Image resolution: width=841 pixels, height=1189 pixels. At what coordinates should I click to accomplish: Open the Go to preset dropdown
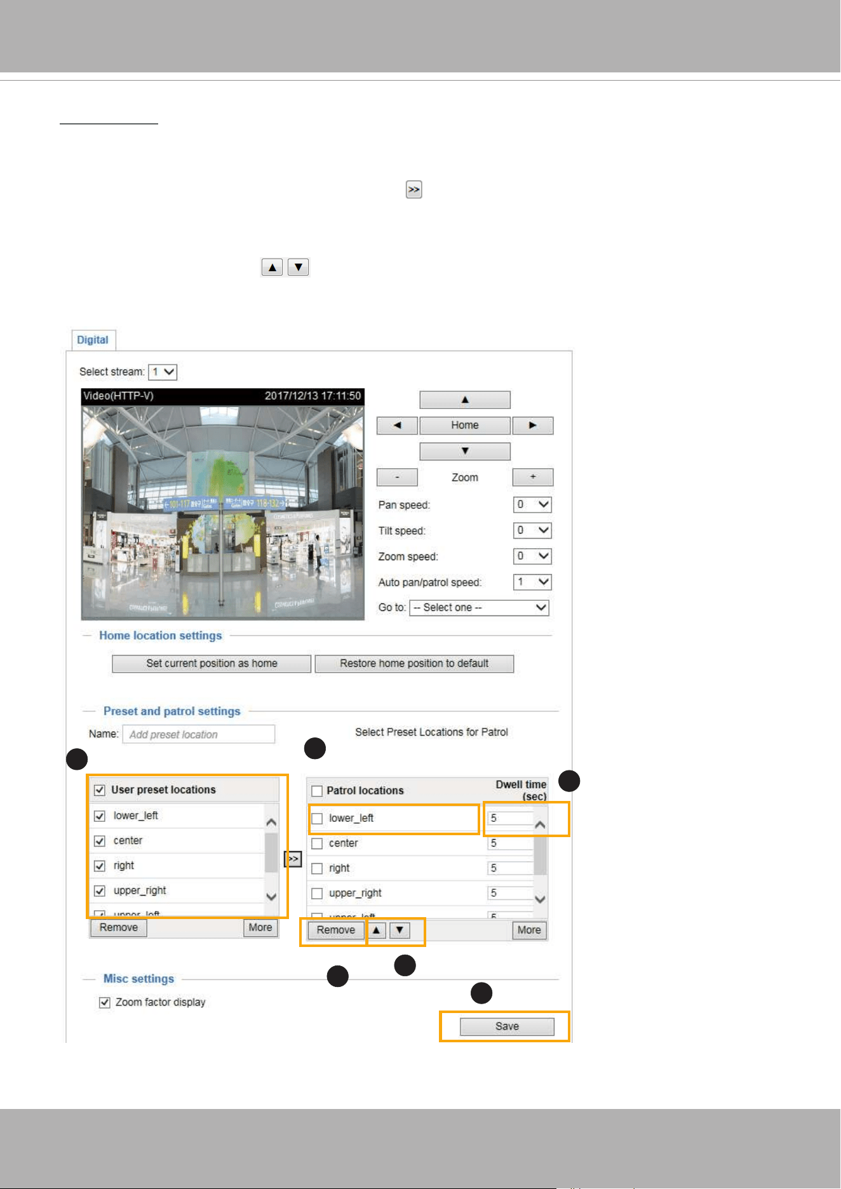tap(479, 608)
